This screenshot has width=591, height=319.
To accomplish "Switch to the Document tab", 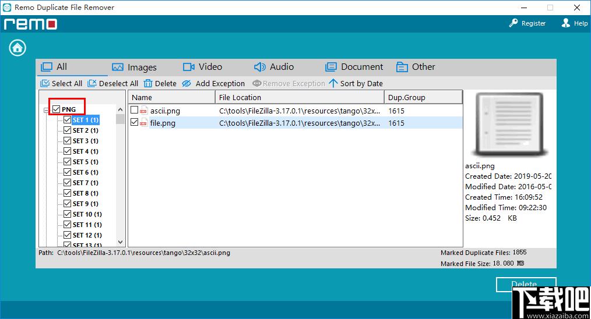I will pos(354,67).
